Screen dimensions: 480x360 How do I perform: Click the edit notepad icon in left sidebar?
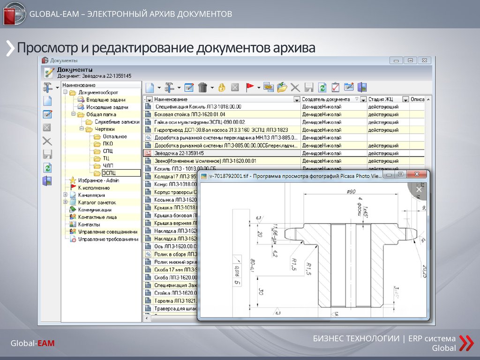(x=47, y=114)
